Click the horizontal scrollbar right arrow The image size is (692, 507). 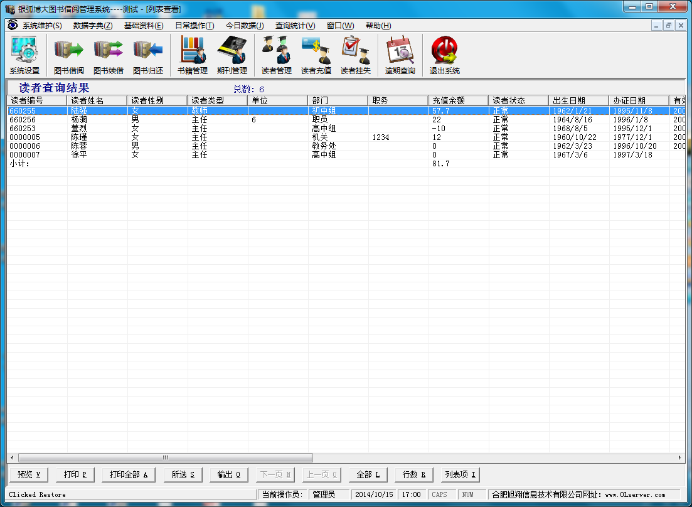pyautogui.click(x=681, y=458)
